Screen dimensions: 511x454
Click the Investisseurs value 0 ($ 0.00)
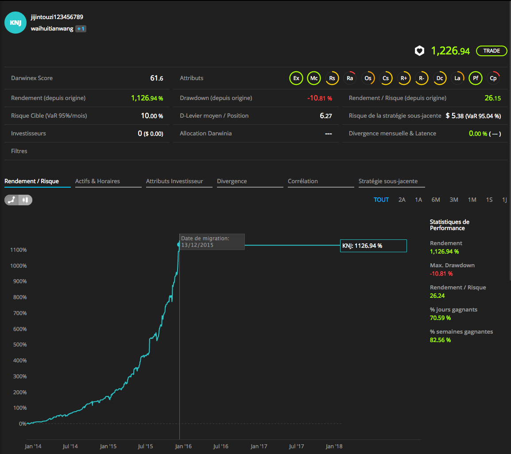(x=150, y=134)
